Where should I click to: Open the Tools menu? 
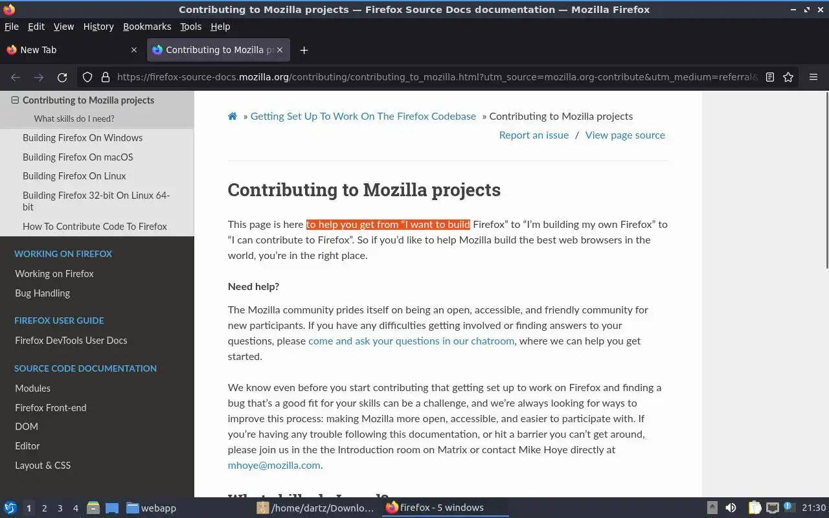(190, 27)
